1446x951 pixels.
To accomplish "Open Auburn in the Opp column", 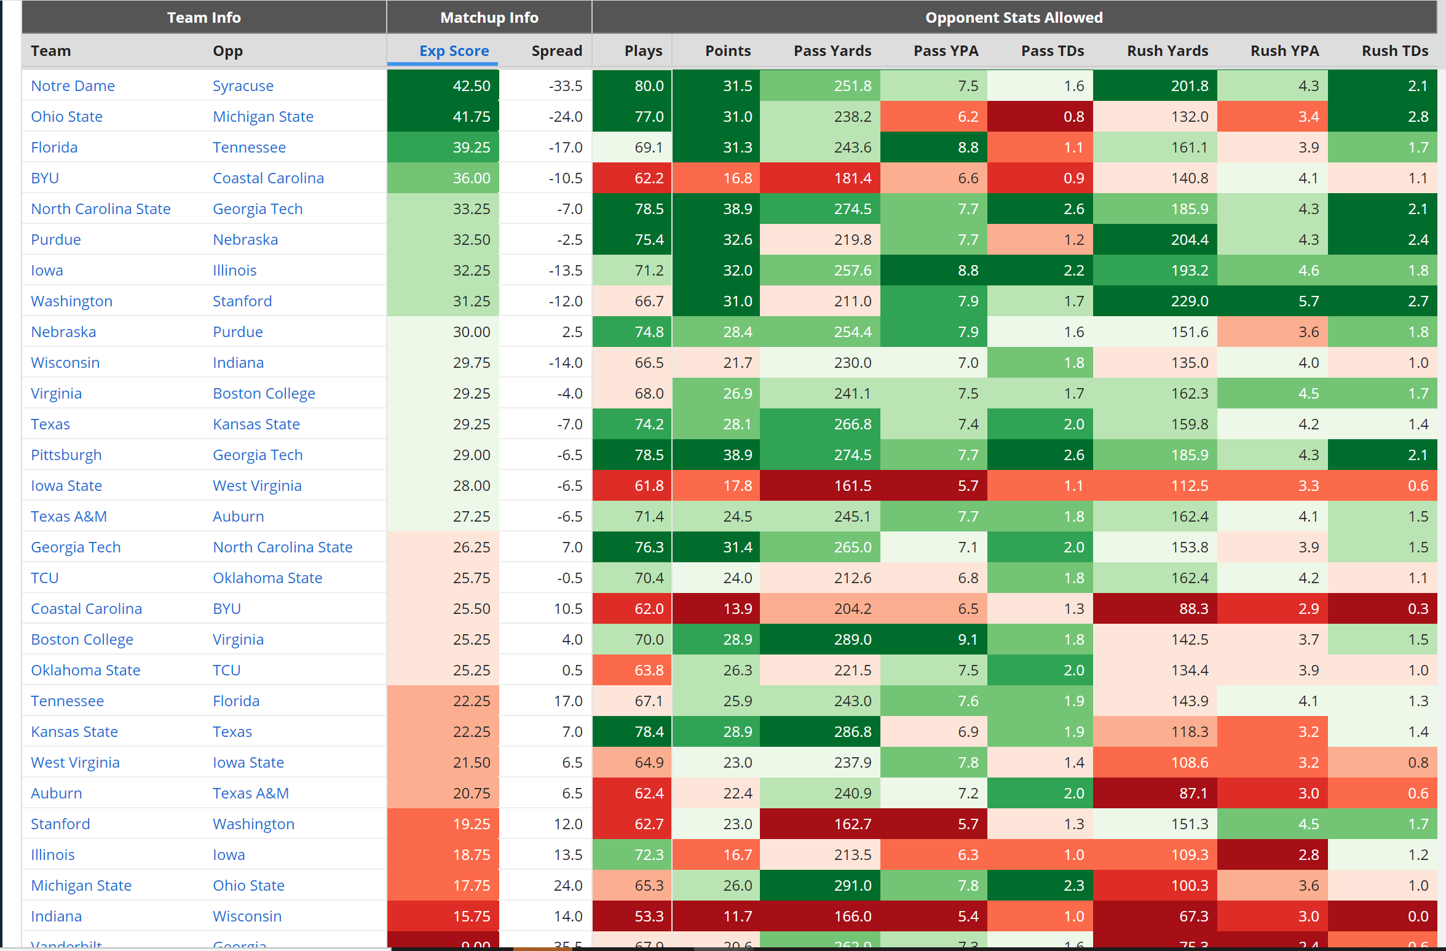I will (238, 516).
